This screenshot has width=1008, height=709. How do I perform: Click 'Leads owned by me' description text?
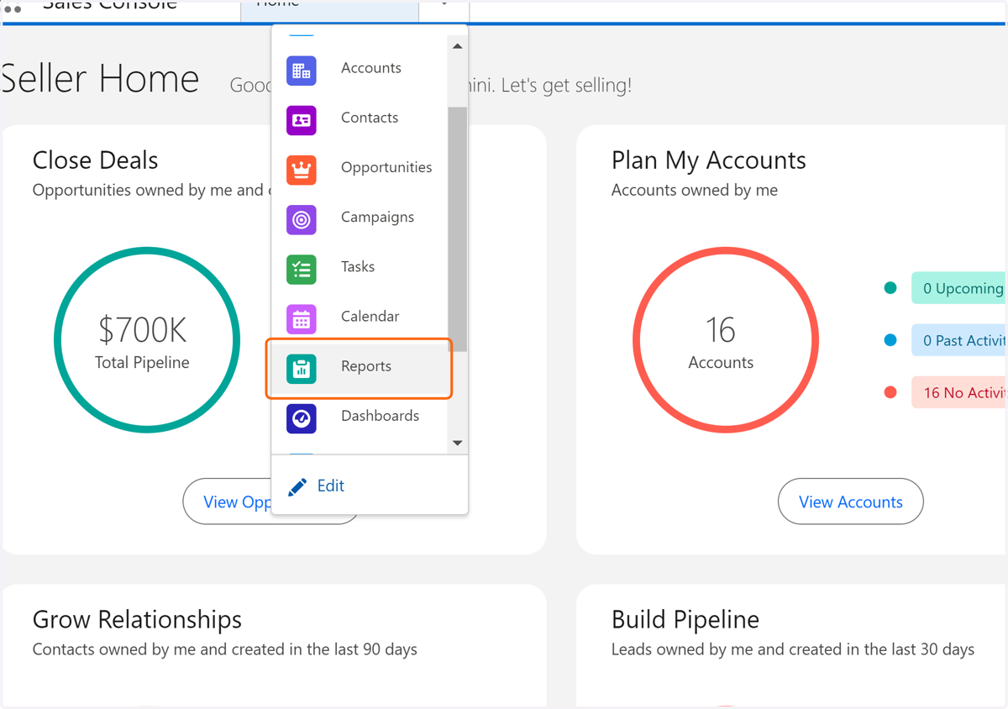[x=792, y=649]
